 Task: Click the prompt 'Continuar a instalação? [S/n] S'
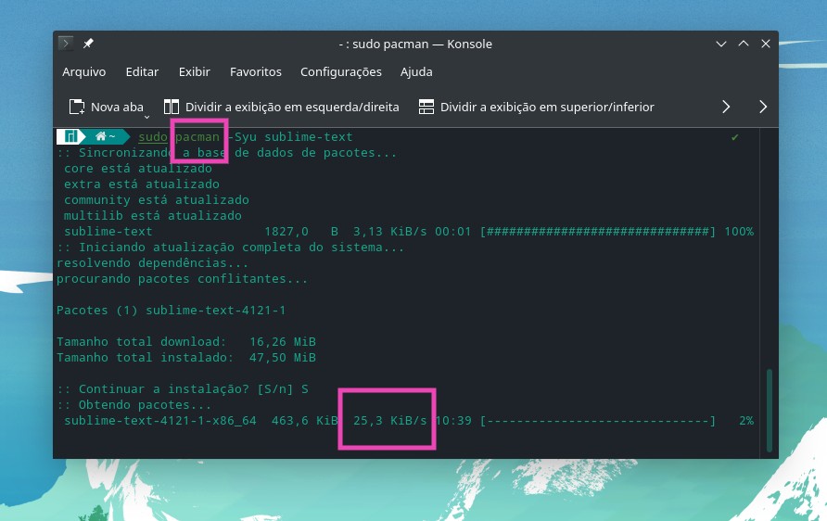(x=183, y=389)
